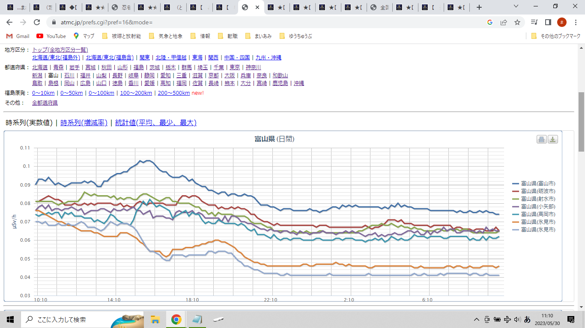Open the Windows Start menu

pyautogui.click(x=10, y=319)
